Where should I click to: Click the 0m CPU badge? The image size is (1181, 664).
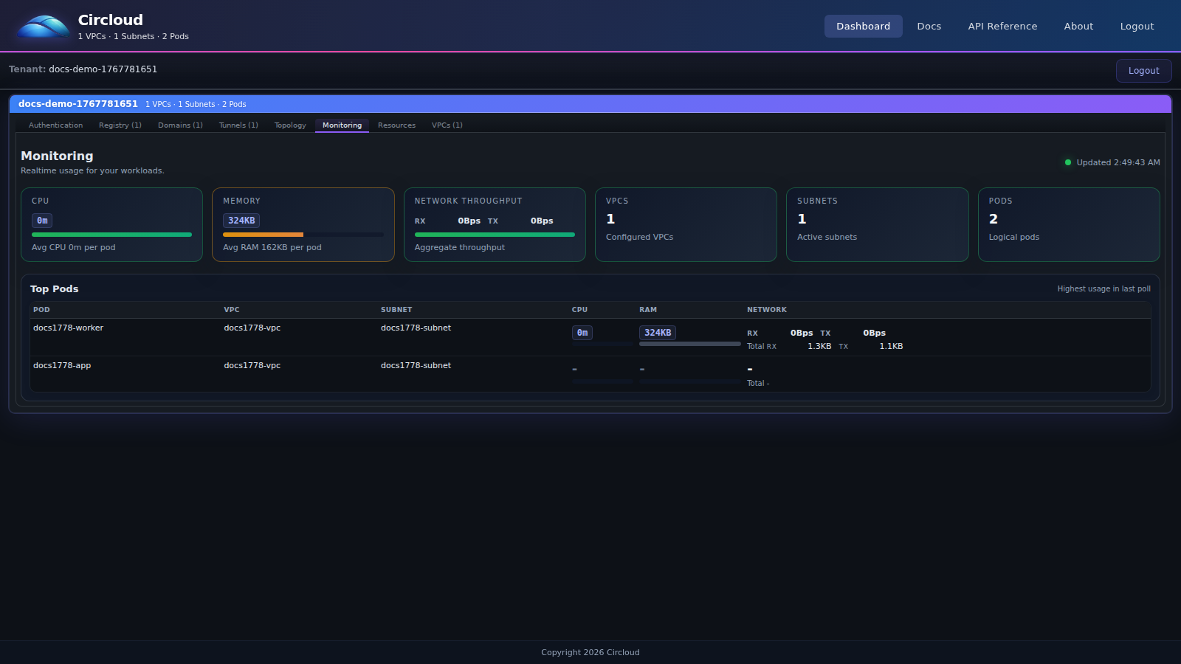42,220
